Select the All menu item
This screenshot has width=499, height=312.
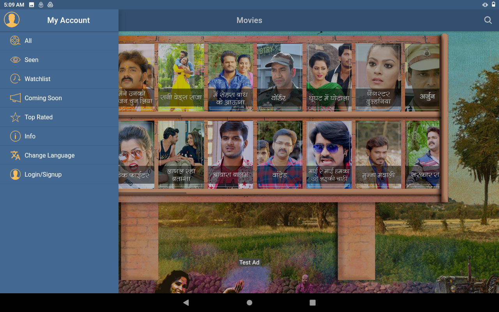(x=59, y=41)
